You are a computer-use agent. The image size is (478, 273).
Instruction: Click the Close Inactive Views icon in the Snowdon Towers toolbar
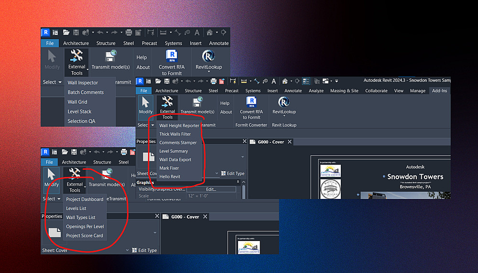(317, 81)
